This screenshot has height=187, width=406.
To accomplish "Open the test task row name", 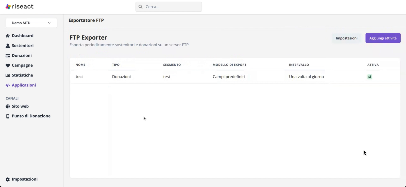I will coord(79,77).
